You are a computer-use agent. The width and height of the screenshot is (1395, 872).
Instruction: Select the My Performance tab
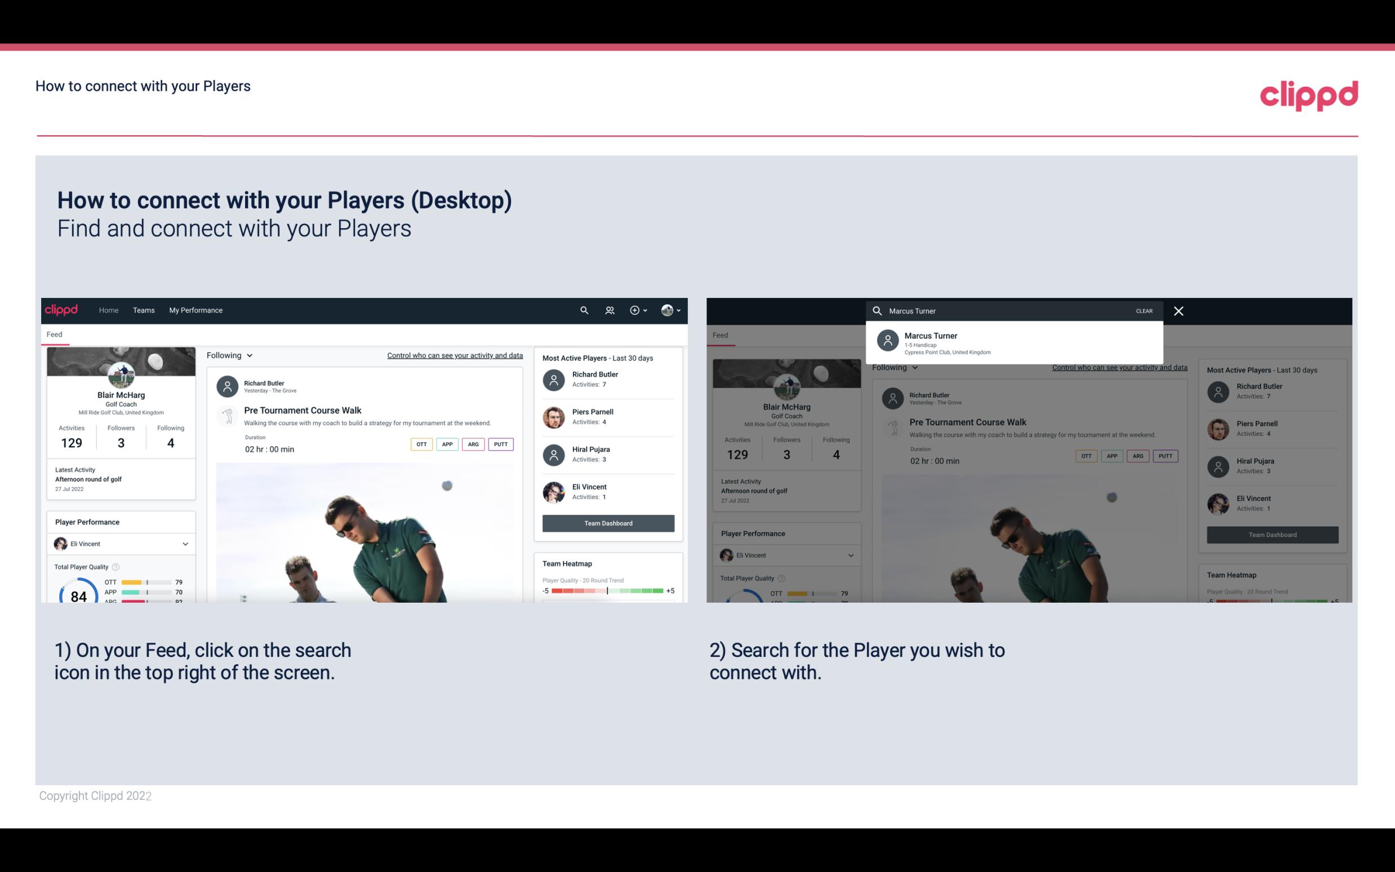(196, 309)
